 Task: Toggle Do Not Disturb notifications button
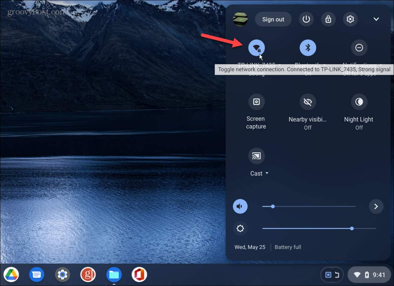359,47
